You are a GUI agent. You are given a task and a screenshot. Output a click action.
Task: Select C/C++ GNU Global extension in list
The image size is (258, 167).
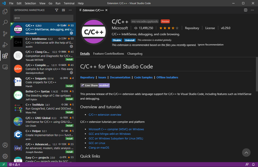[x=43, y=122]
